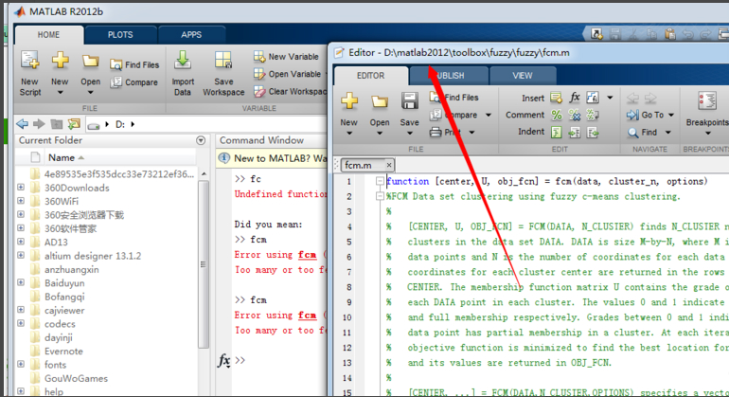The width and height of the screenshot is (729, 397).
Task: Switch to HOME tab
Action: click(x=49, y=35)
